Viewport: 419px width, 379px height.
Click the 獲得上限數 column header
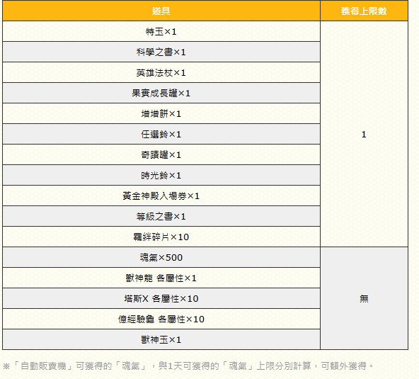(x=364, y=11)
